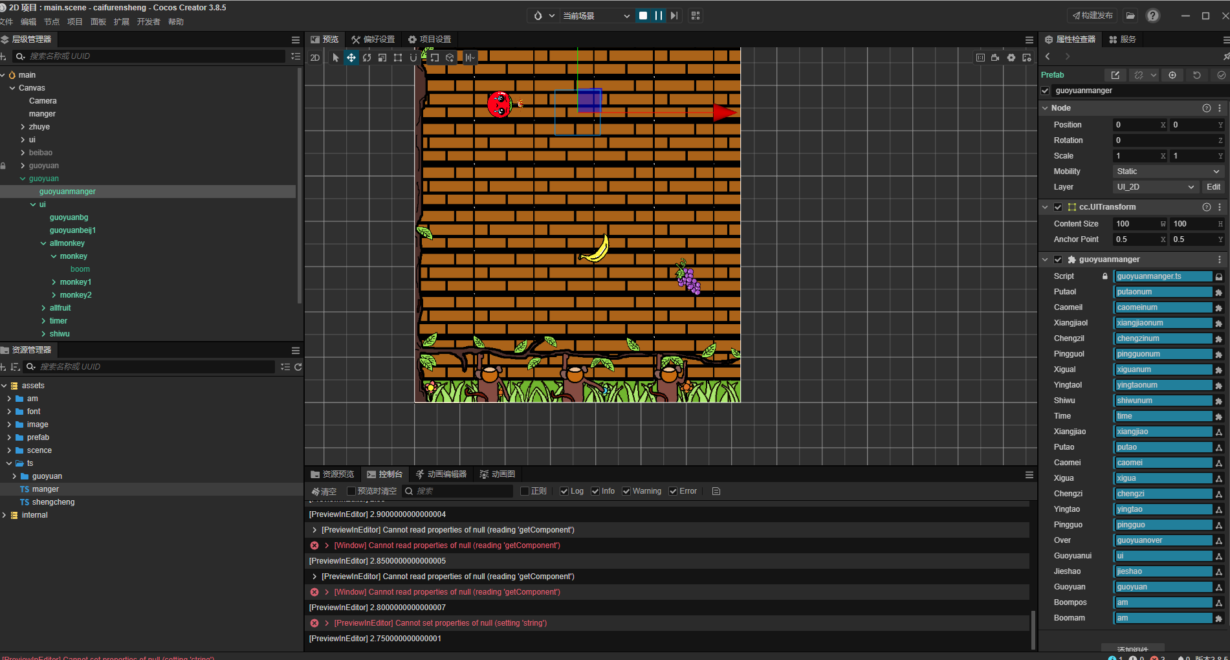1230x660 pixels.
Task: Collapse the Node section in inspector
Action: pyautogui.click(x=1045, y=108)
